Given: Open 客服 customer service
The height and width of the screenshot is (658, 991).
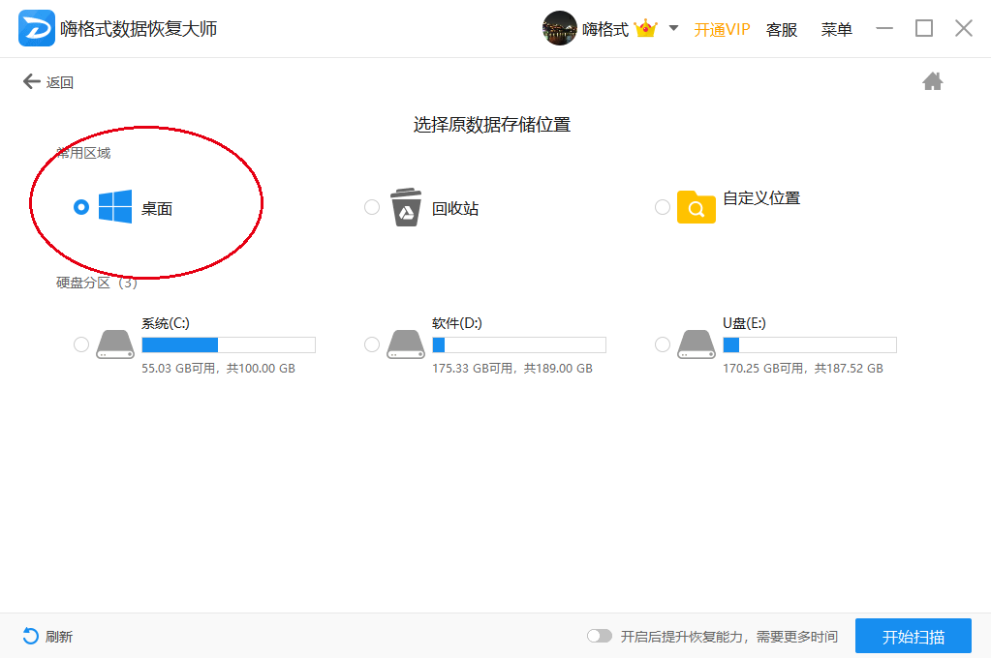Looking at the screenshot, I should (x=781, y=30).
